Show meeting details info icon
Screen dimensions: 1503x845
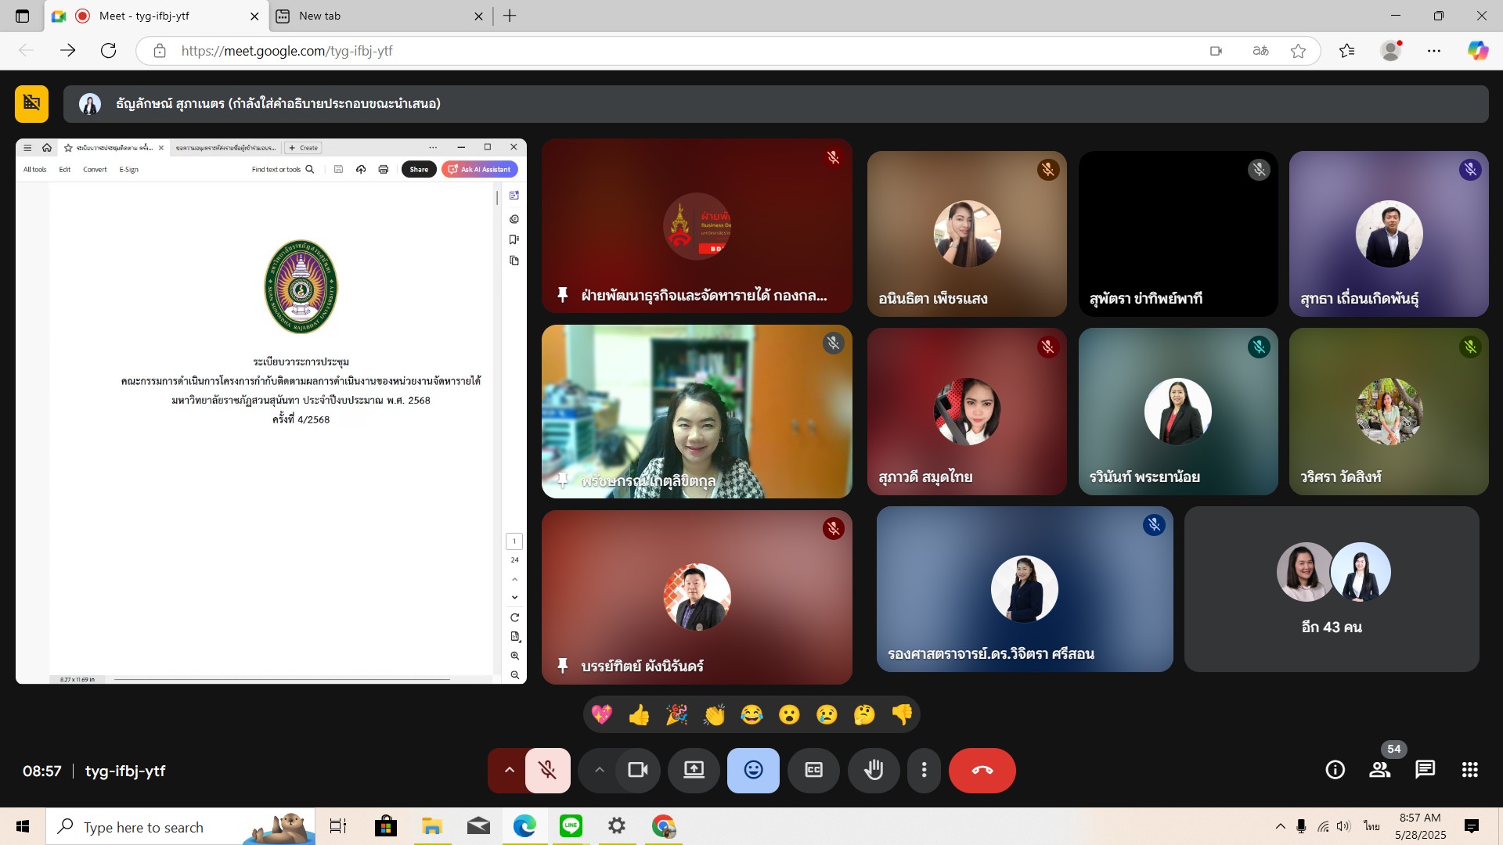(1335, 771)
